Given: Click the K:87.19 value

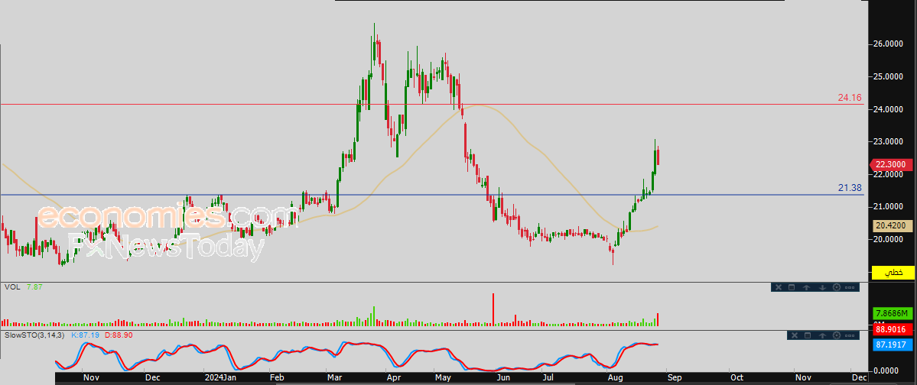Looking at the screenshot, I should tap(86, 335).
